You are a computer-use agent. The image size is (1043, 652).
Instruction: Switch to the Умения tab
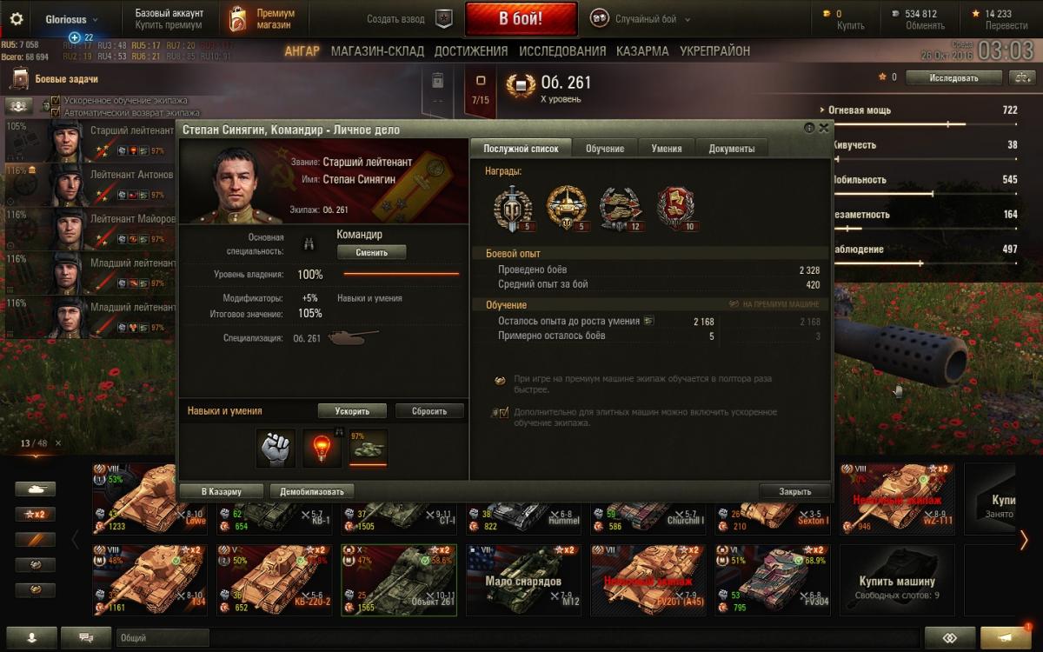tap(667, 148)
